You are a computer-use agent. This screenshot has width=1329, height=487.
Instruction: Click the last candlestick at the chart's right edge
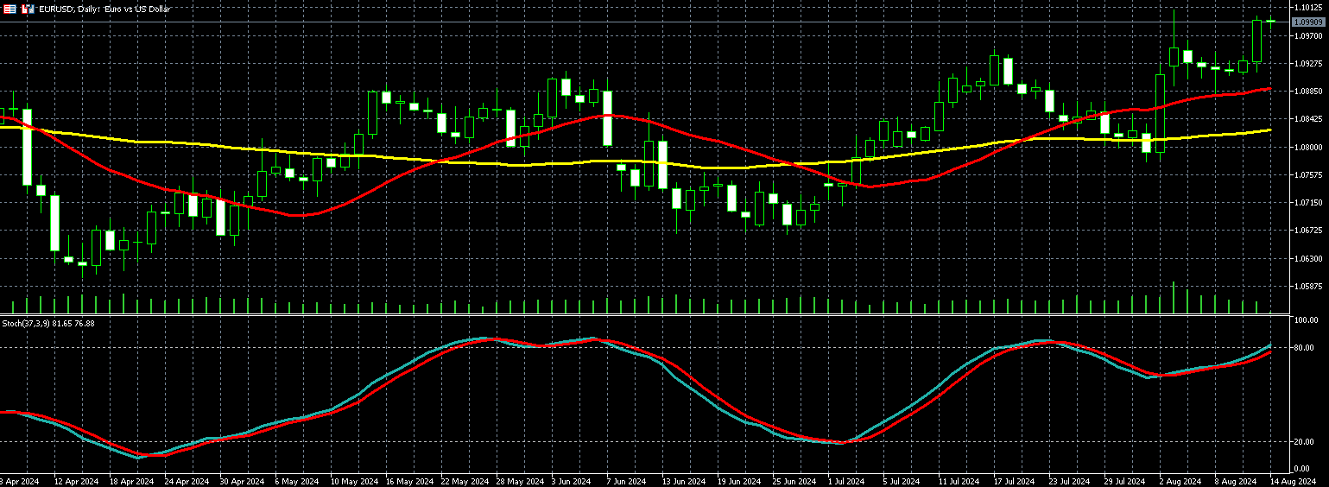pos(1270,21)
